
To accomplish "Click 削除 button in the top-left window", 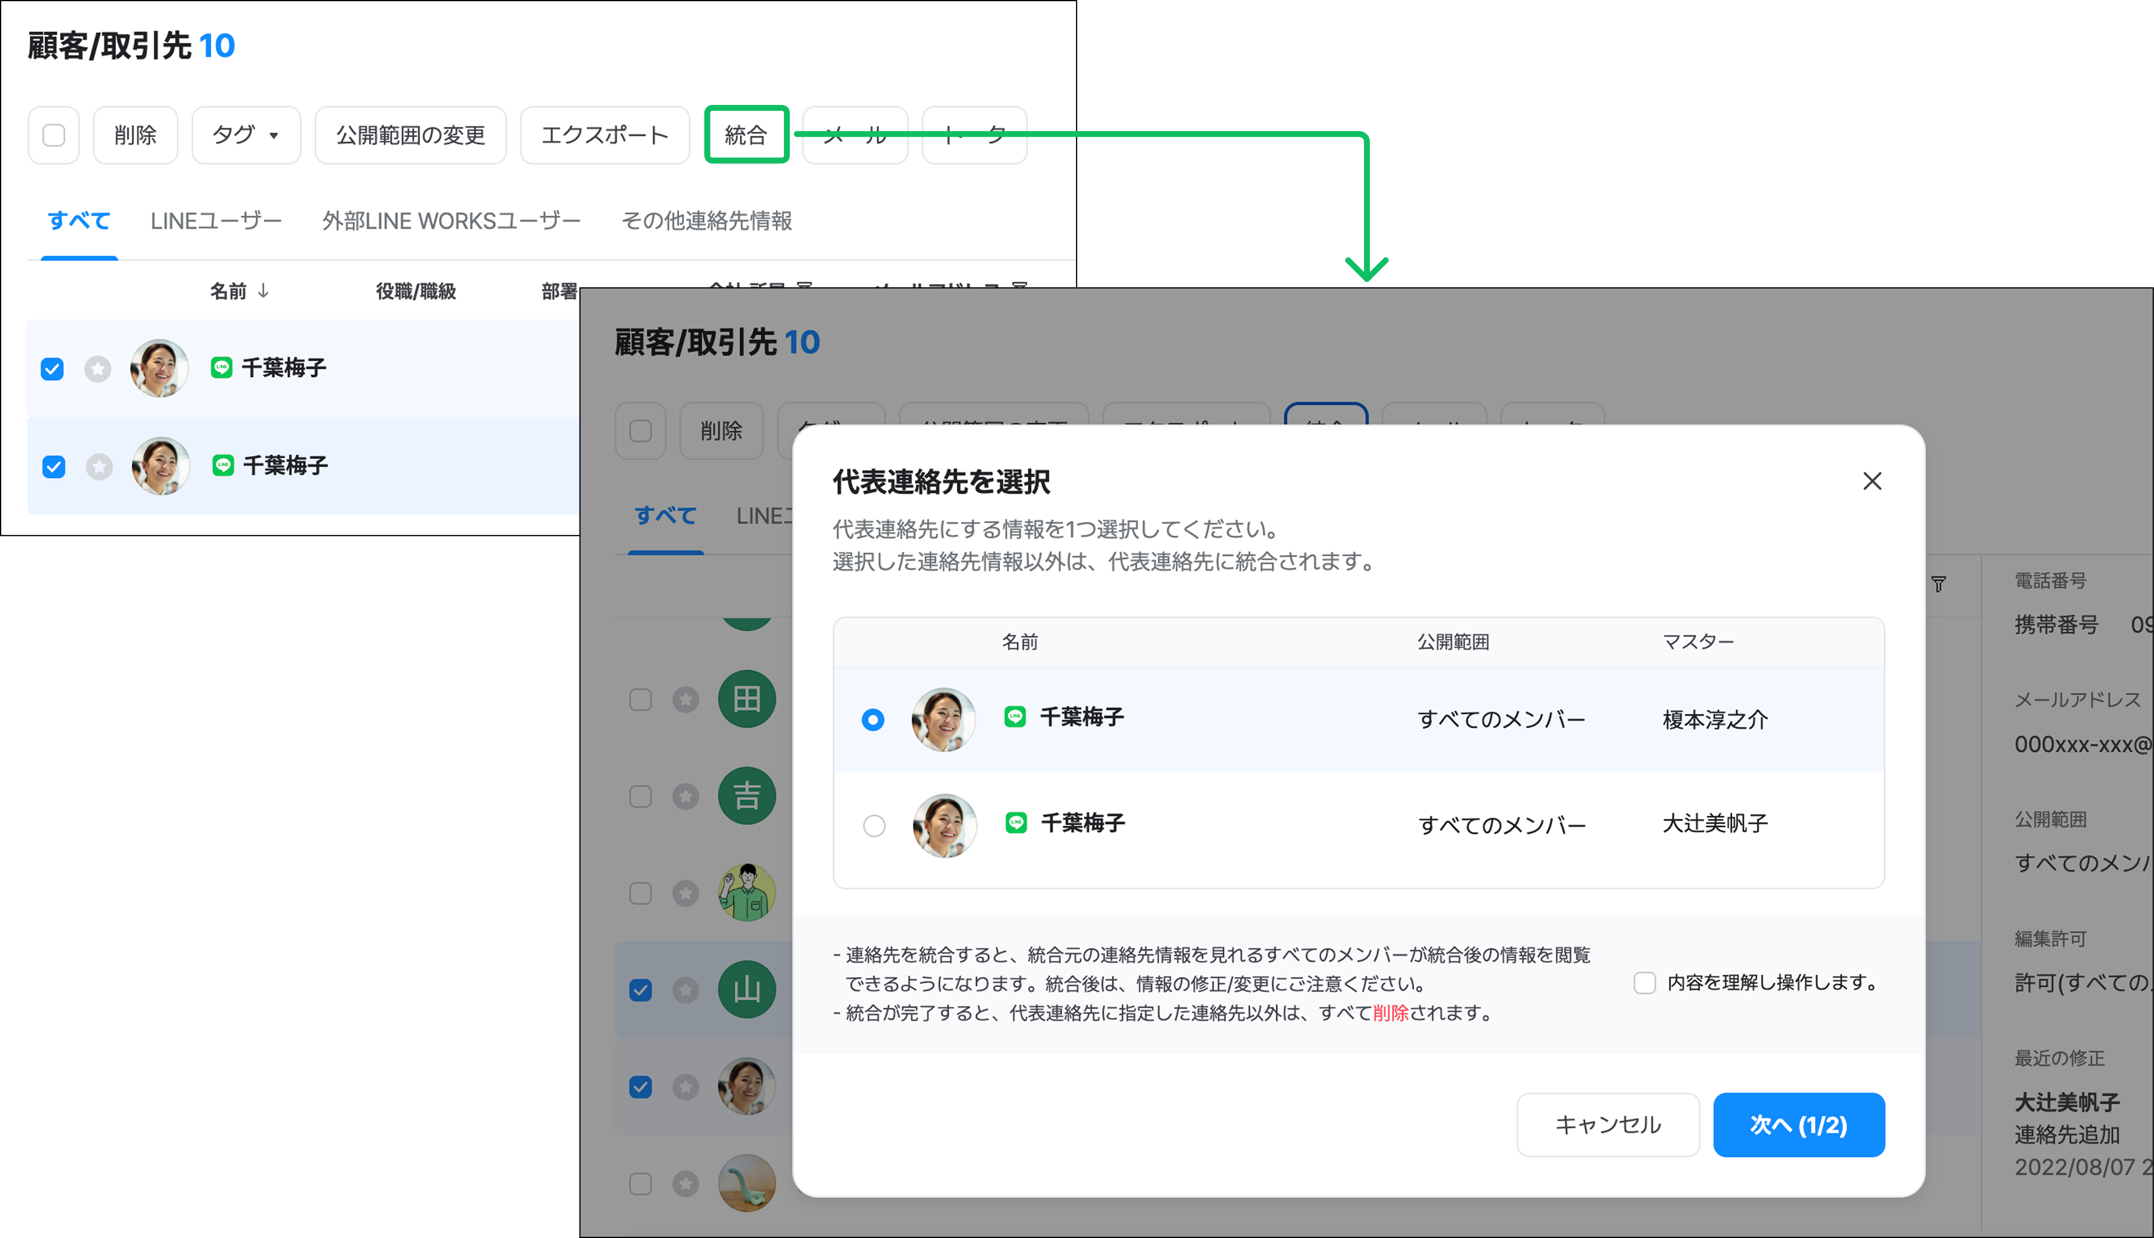I will (135, 134).
